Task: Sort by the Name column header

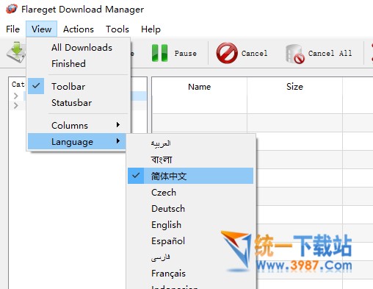Action: pyautogui.click(x=199, y=87)
